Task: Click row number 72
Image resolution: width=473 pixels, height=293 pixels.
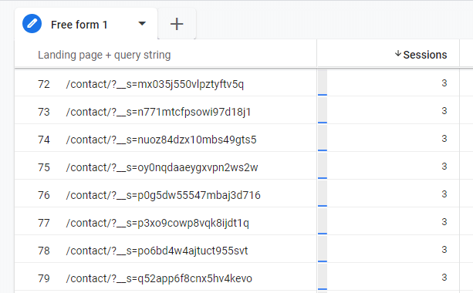Action: (44, 84)
